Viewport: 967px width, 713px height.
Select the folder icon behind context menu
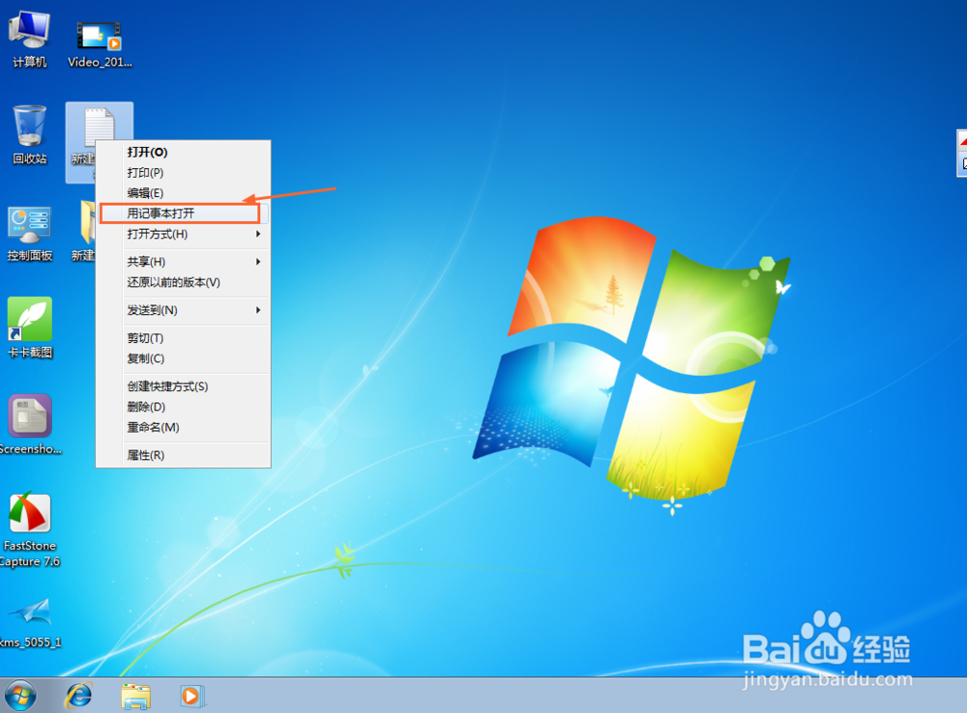tap(87, 231)
